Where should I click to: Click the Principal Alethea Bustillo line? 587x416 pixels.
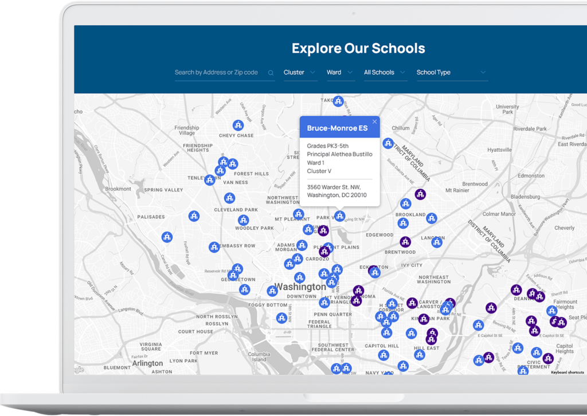click(x=339, y=154)
